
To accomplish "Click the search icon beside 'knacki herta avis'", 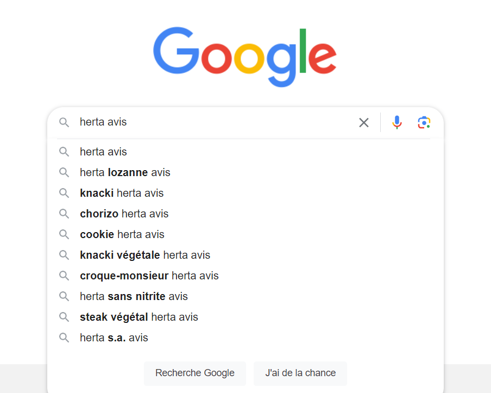I will (x=64, y=193).
